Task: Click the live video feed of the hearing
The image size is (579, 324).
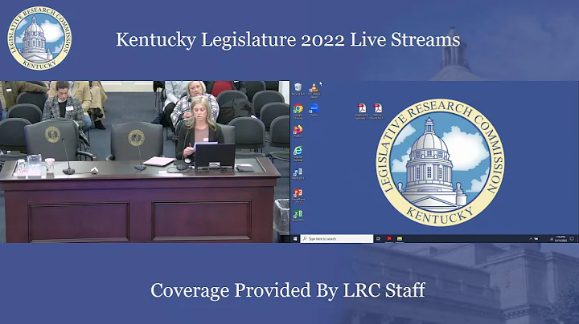Action: click(x=145, y=162)
